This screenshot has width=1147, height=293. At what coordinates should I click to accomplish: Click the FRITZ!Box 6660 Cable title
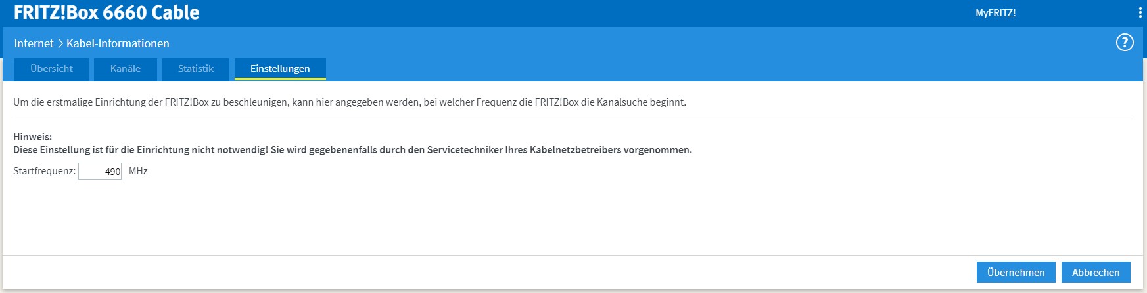click(x=106, y=12)
